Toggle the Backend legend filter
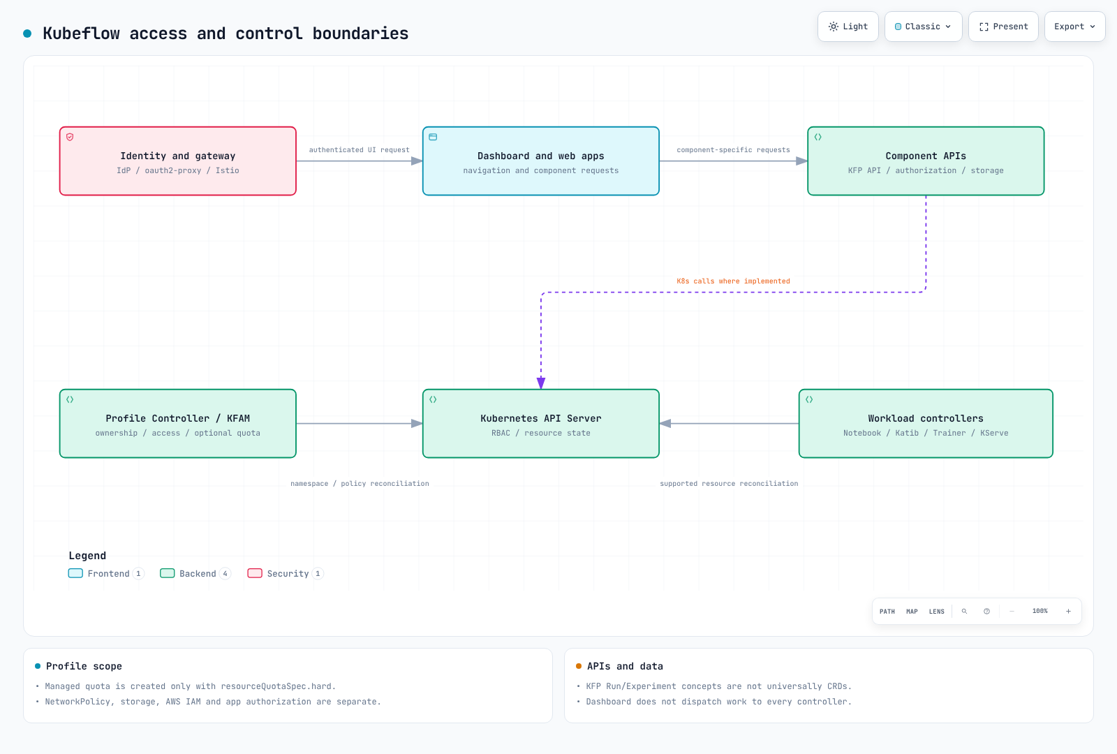The image size is (1117, 754). click(195, 573)
